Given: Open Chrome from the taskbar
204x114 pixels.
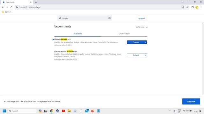Looking at the screenshot, I should click(x=52, y=111).
